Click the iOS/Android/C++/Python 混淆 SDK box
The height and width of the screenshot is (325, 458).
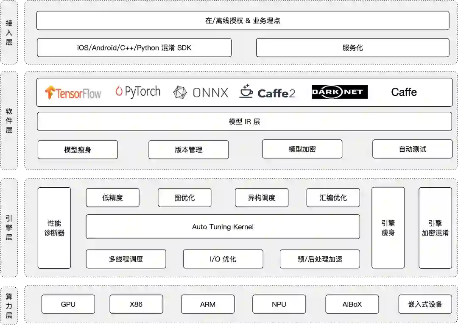coord(134,47)
